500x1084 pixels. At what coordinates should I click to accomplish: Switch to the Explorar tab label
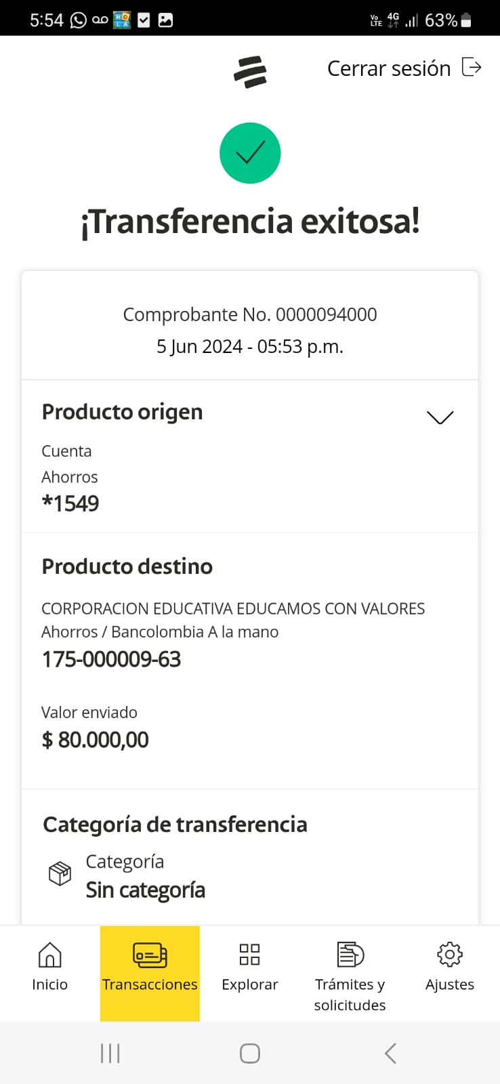[x=250, y=984]
